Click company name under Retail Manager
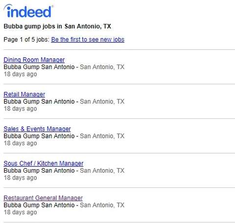 click(x=39, y=101)
